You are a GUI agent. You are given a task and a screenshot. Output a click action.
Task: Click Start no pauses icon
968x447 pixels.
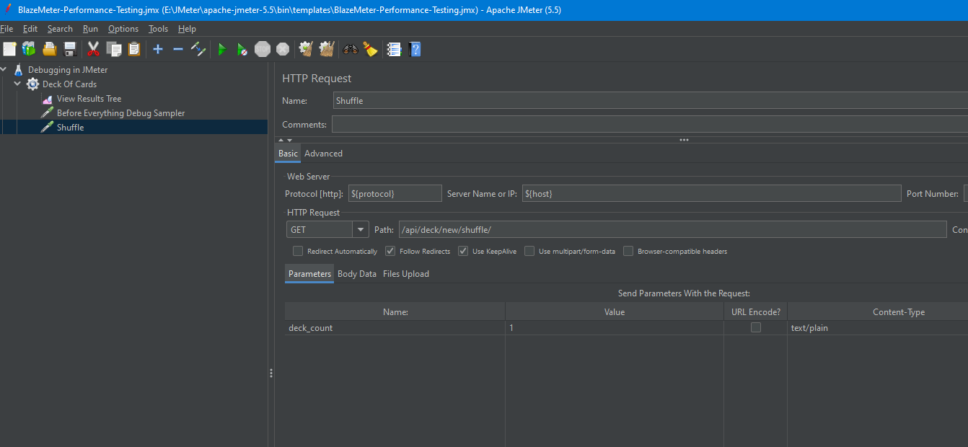tap(242, 49)
